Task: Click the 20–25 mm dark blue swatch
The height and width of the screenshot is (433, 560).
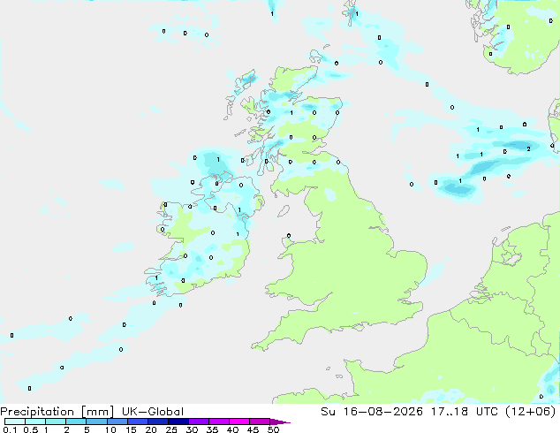Action: click(157, 422)
